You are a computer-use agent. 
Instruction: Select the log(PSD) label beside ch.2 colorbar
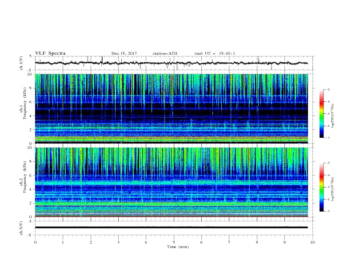pos(332,189)
